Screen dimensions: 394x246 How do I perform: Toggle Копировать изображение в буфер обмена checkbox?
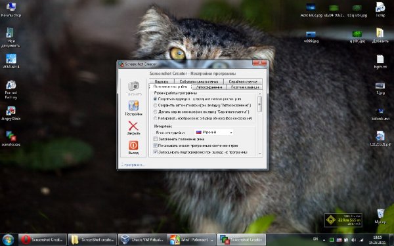click(155, 118)
